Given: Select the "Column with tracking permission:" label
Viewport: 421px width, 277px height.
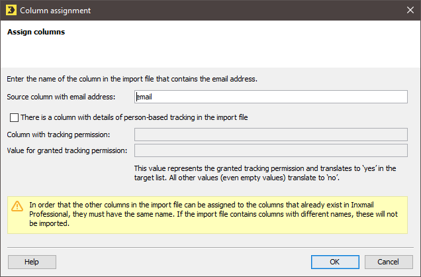Looking at the screenshot, I should [x=58, y=135].
